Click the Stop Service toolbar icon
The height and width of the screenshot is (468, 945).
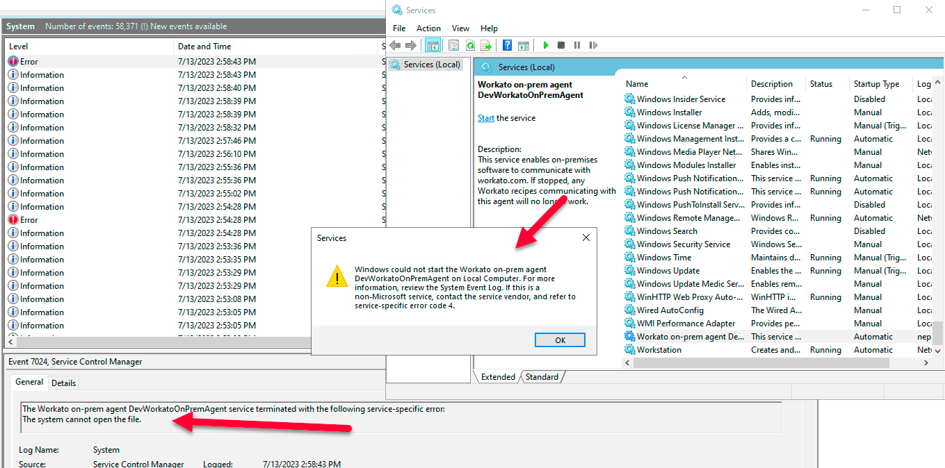561,45
